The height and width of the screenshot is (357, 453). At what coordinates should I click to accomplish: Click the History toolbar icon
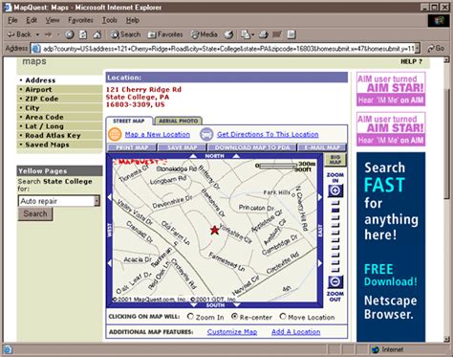click(228, 34)
